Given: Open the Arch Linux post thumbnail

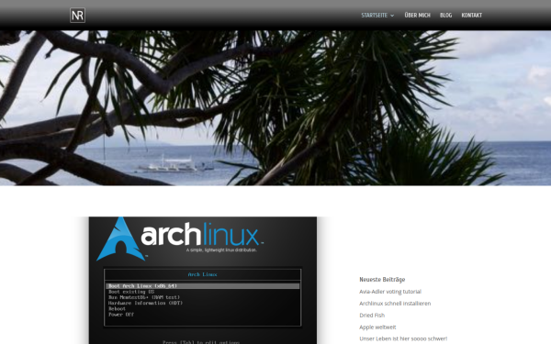Looking at the screenshot, I should coord(203,281).
